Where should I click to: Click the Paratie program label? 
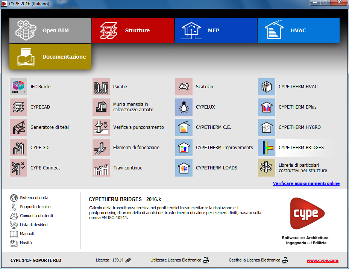point(120,87)
